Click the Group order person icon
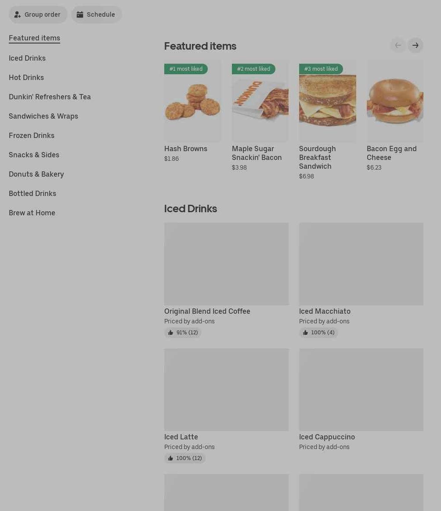441x511 pixels. 17,14
